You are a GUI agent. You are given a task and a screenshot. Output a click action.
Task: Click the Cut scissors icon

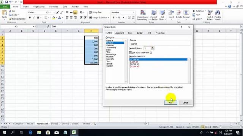coord(10,11)
